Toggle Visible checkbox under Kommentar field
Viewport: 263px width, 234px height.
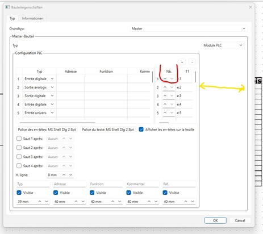(128, 193)
